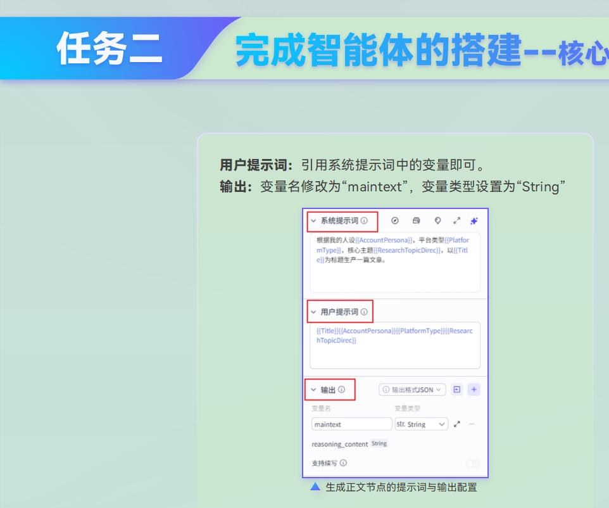Collapse the 用户提示词 section
609x508 pixels.
[313, 312]
